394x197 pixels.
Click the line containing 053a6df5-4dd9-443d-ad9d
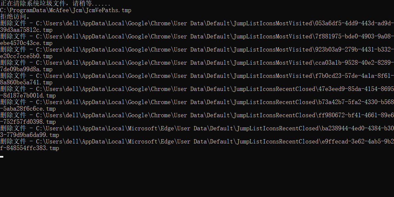coord(197,23)
